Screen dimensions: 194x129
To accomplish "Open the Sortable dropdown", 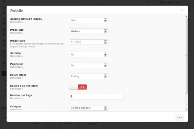I will pos(89,55).
